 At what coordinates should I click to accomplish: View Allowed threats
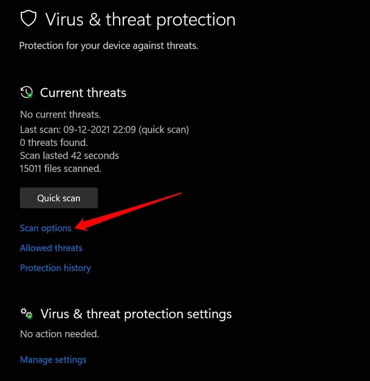[x=51, y=247]
